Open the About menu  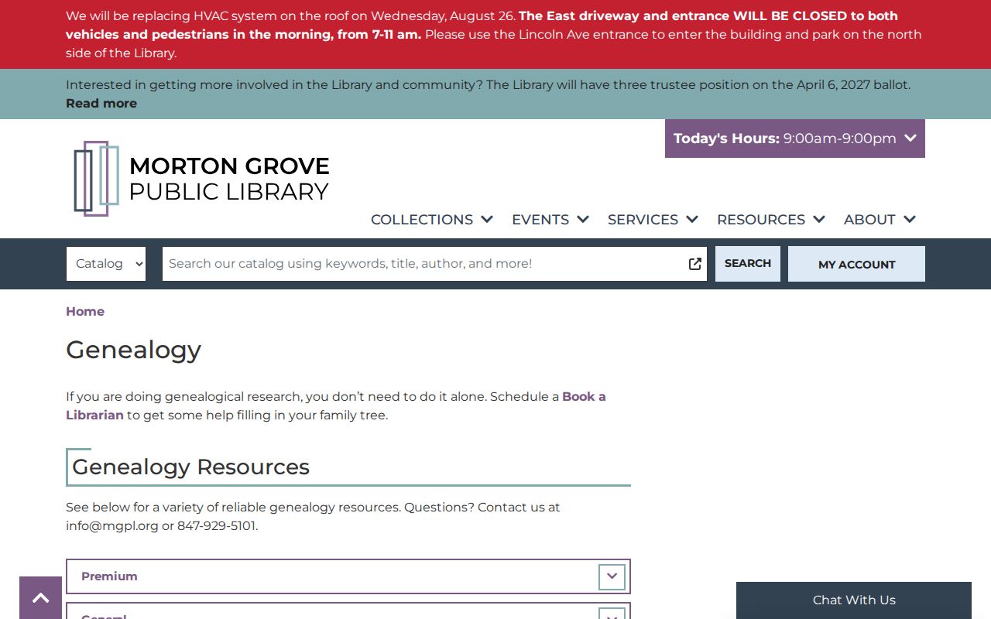[x=880, y=220]
